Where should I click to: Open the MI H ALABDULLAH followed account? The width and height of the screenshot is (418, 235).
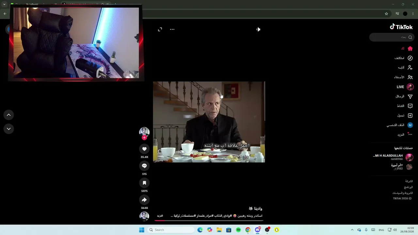tap(393, 157)
